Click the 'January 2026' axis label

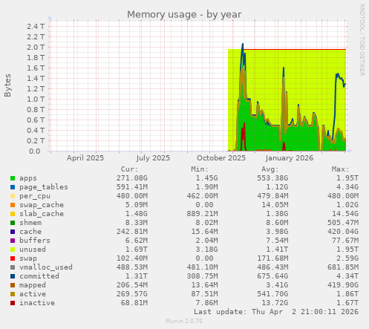[289, 158]
